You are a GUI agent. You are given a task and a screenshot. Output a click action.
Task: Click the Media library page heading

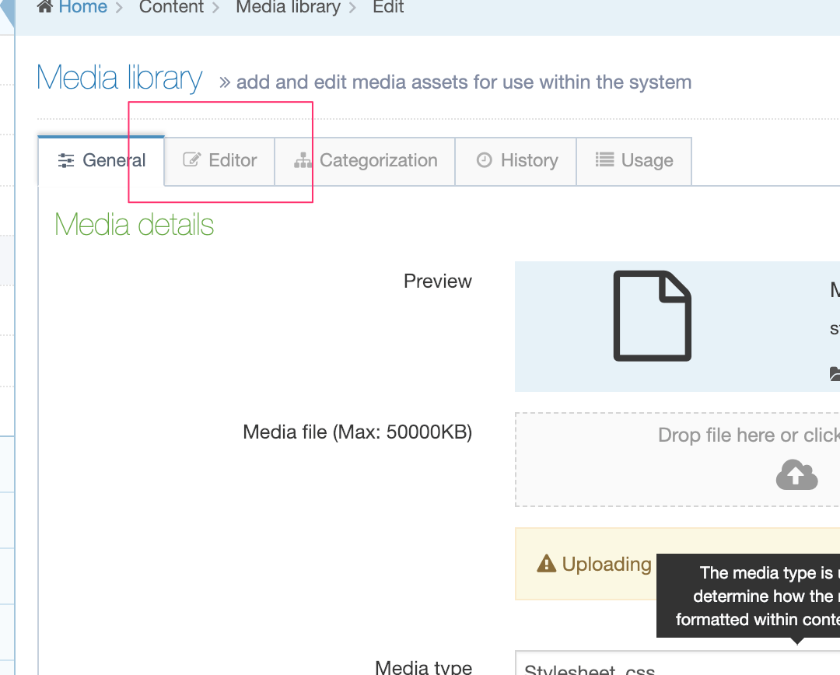[x=120, y=79]
